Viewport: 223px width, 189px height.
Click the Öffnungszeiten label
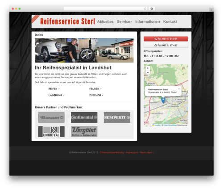click(153, 51)
